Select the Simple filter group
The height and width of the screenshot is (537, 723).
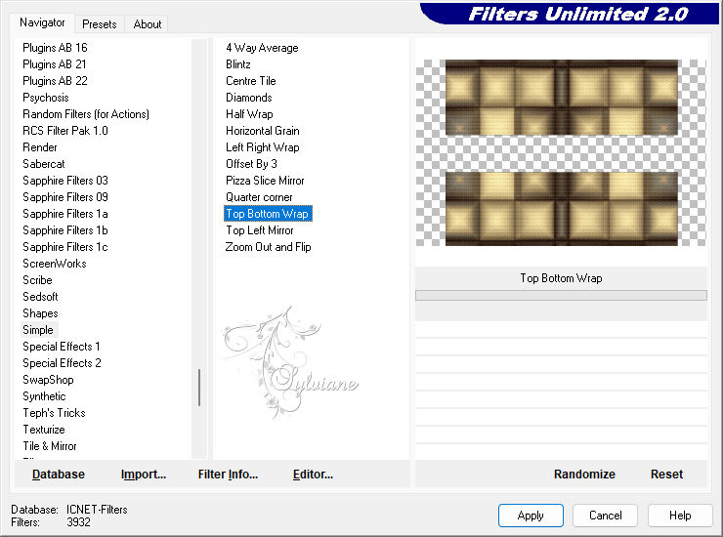38,330
